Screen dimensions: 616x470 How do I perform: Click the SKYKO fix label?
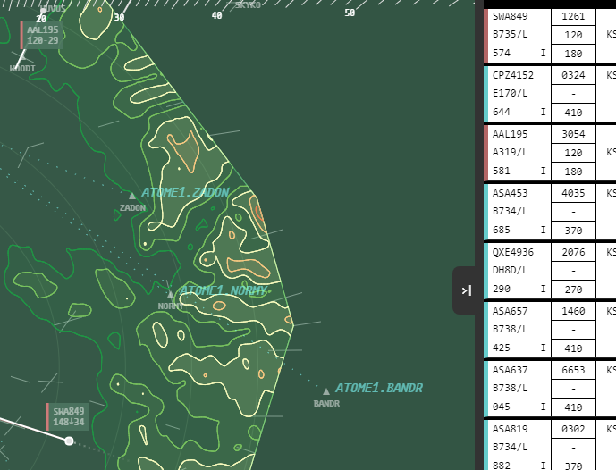pos(248,5)
